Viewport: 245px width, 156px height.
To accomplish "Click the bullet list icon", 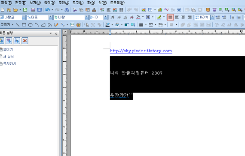I will (x=239, y=17).
